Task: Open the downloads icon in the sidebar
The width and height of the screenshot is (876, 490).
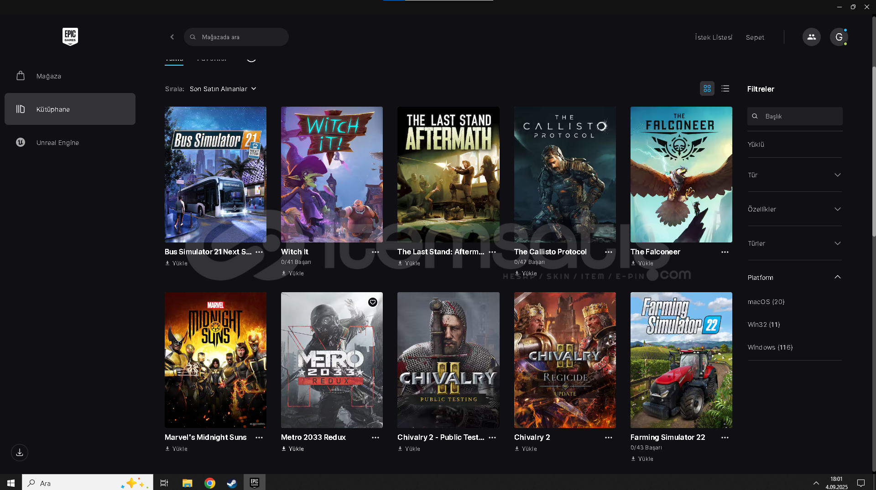Action: tap(20, 452)
